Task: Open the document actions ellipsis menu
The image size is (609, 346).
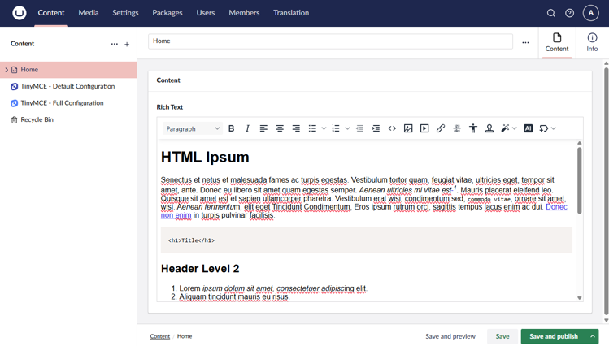Action: pos(525,43)
